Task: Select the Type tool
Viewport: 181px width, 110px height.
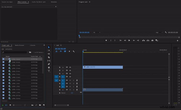Action: point(49,71)
